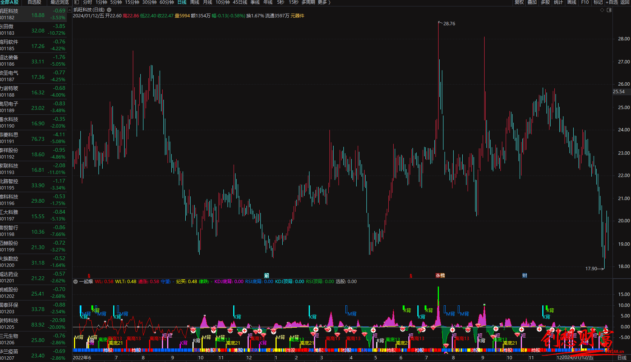Click the panel layout icon left of 分时
Image resolution: width=631 pixels, height=362 pixels.
pyautogui.click(x=77, y=2)
